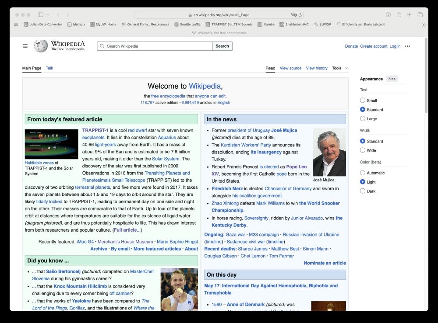Focus the Search Wikipedia input field
The width and height of the screenshot is (438, 323).
[x=155, y=46]
